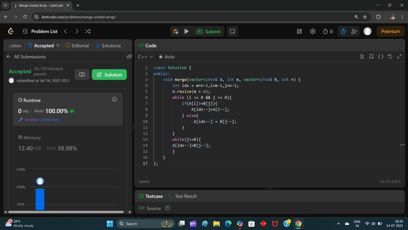Open a new browser tab
Viewport: 408px width, 230px height.
coord(78,5)
